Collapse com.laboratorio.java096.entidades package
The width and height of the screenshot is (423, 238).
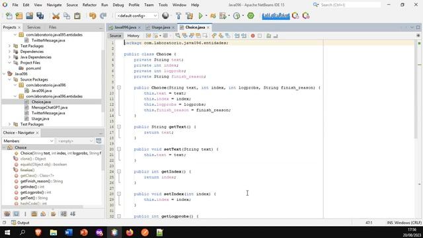15,97
